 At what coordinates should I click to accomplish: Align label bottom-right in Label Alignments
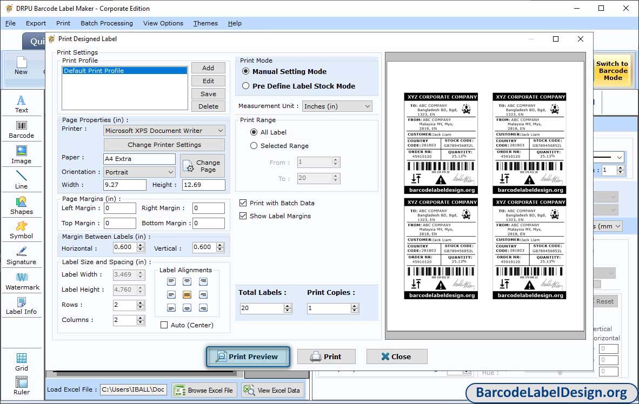pyautogui.click(x=203, y=308)
